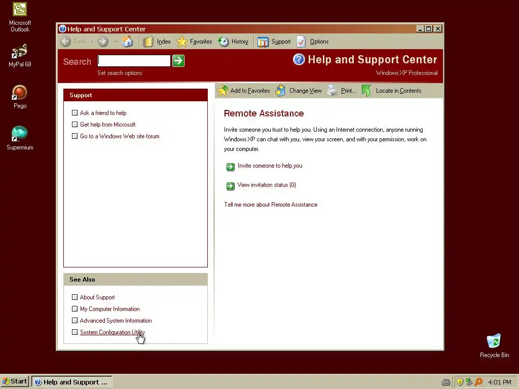Select Pego desktop shortcut
This screenshot has width=519, height=389.
coord(20,97)
